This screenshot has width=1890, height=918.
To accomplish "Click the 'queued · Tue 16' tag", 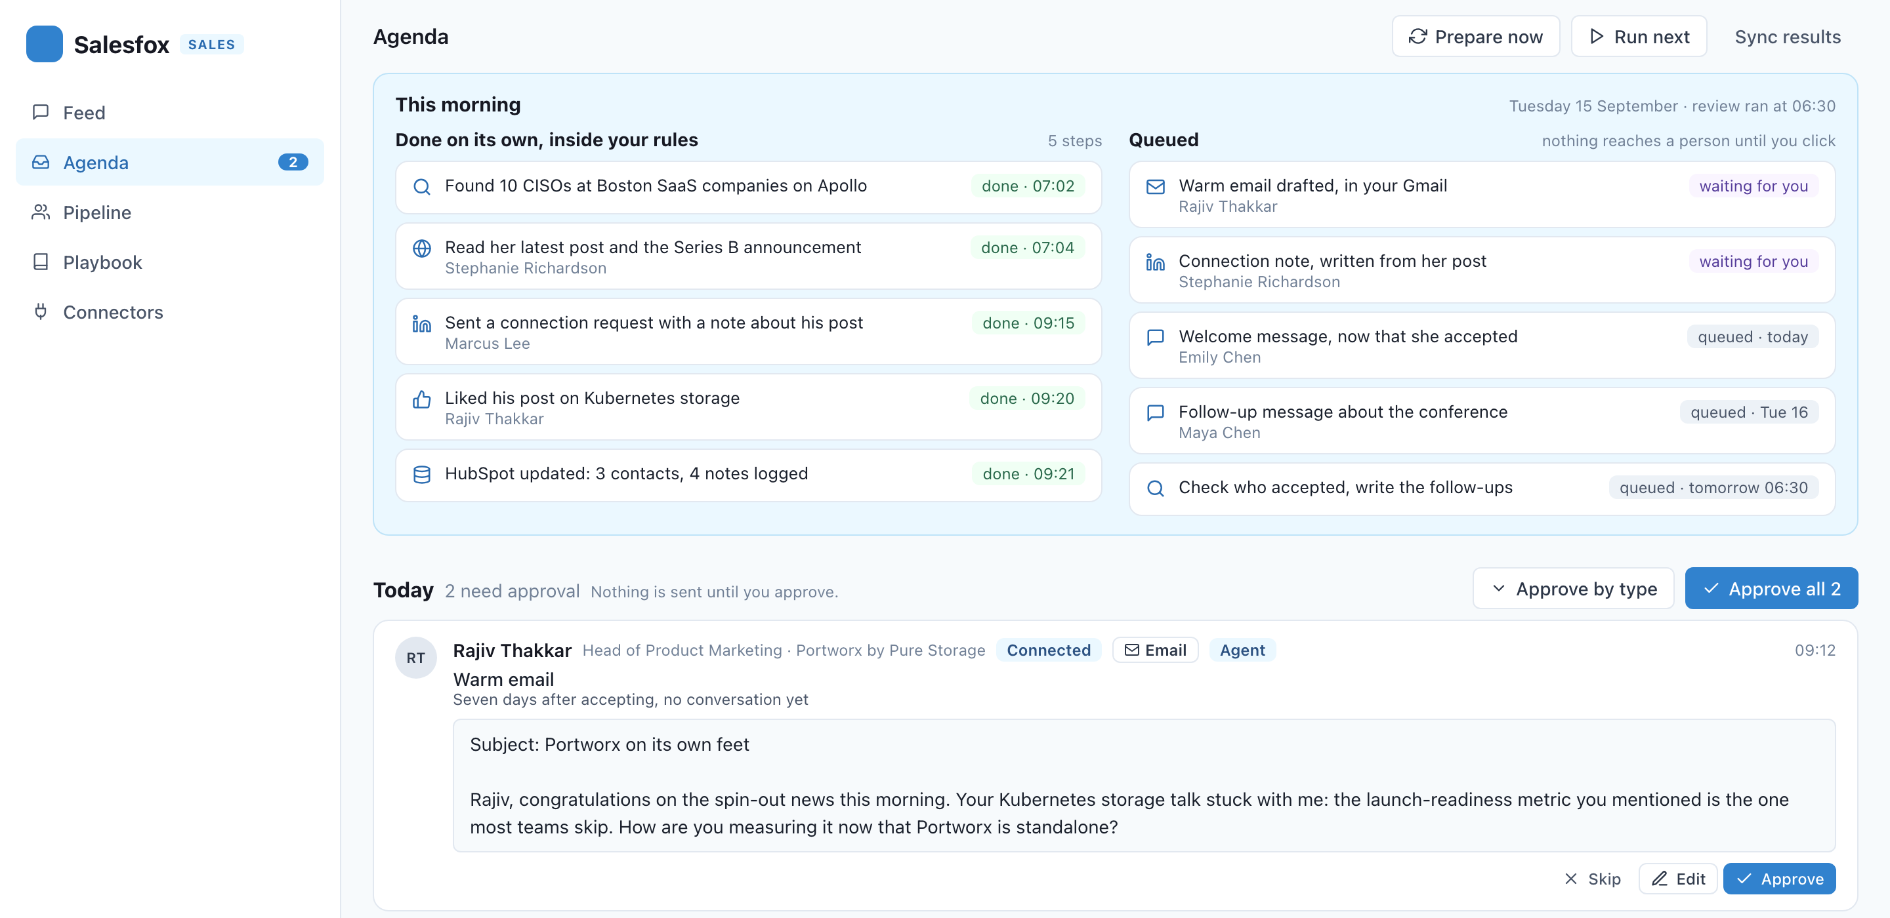I will click(x=1749, y=413).
